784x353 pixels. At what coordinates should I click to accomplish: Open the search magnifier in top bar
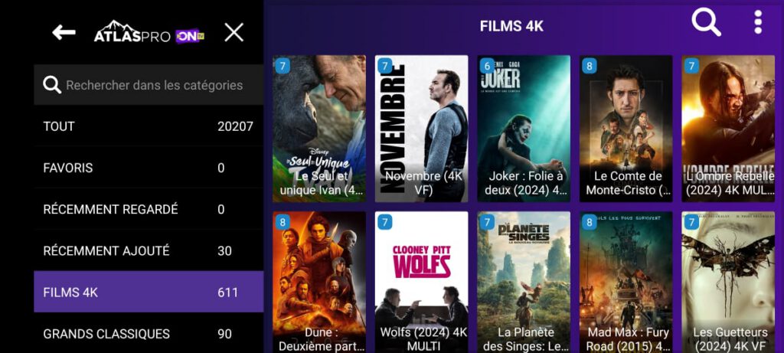coord(706,22)
